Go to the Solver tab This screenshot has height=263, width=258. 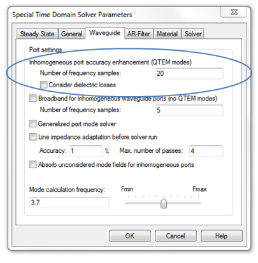pyautogui.click(x=193, y=34)
